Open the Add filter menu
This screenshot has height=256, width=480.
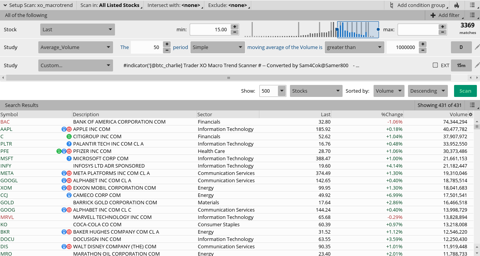tap(445, 15)
